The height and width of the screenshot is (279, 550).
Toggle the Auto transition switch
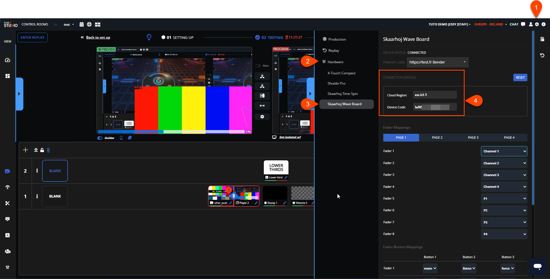[258, 66]
